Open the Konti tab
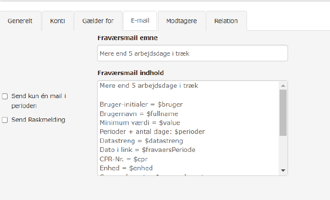Image resolution: width=330 pixels, height=200 pixels. pyautogui.click(x=58, y=21)
